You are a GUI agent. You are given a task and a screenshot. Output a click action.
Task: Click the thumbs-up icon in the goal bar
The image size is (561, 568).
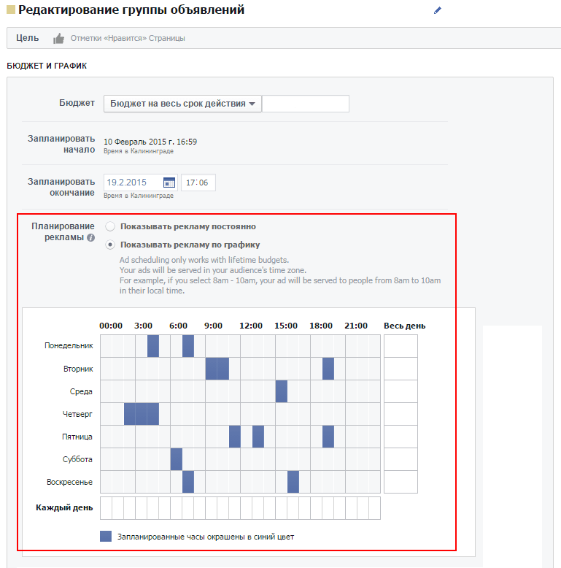pyautogui.click(x=58, y=38)
